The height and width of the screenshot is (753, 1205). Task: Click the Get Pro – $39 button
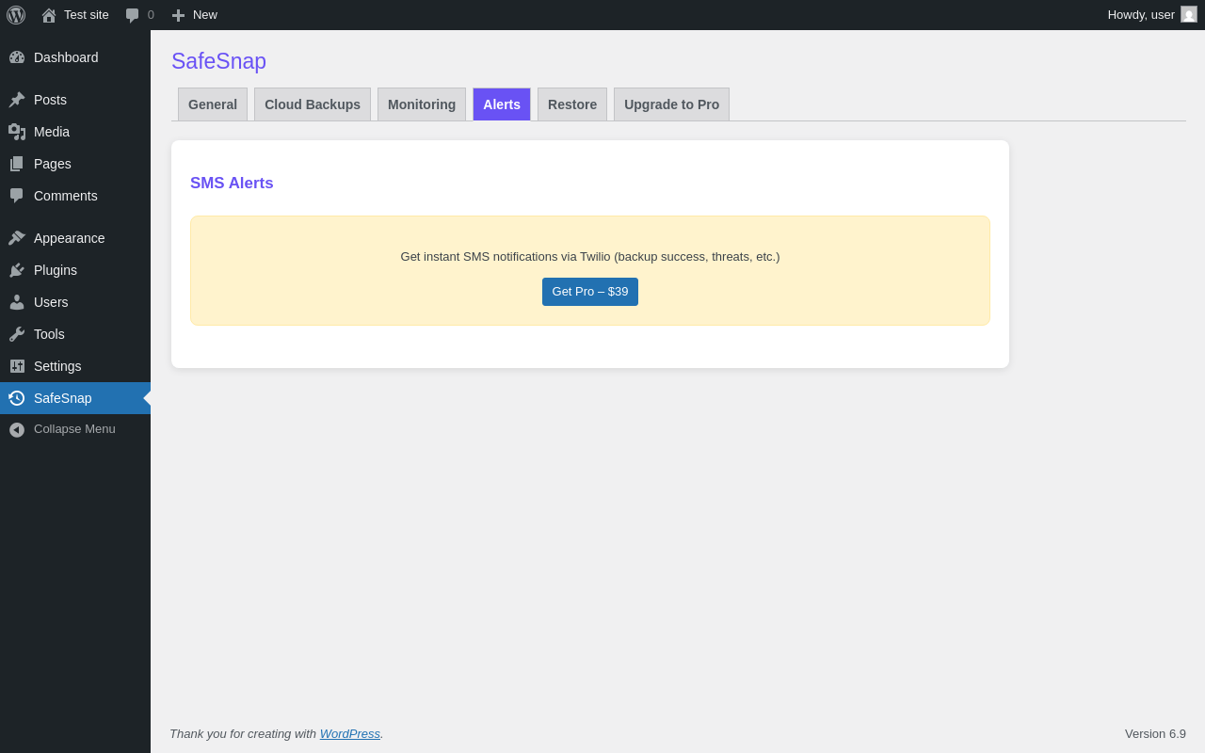tap(590, 292)
